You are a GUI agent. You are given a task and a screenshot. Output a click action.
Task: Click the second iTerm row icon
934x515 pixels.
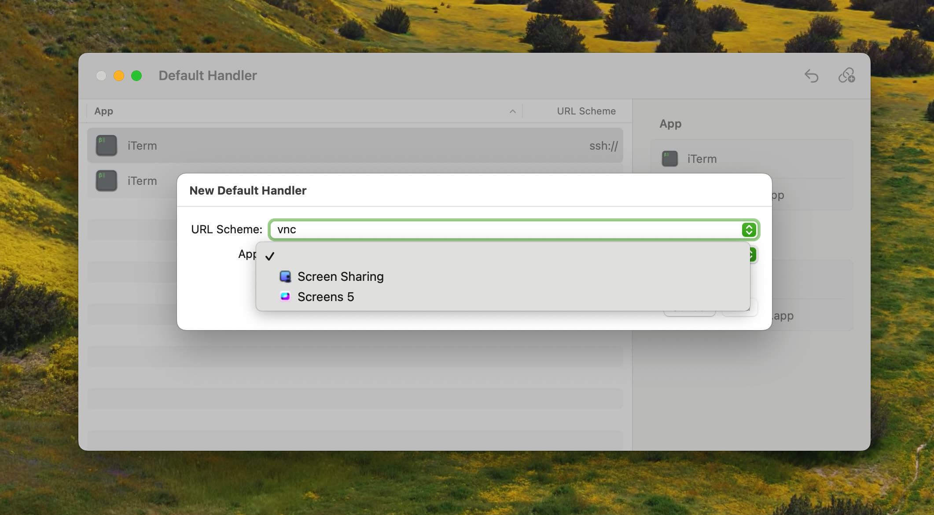pos(107,181)
